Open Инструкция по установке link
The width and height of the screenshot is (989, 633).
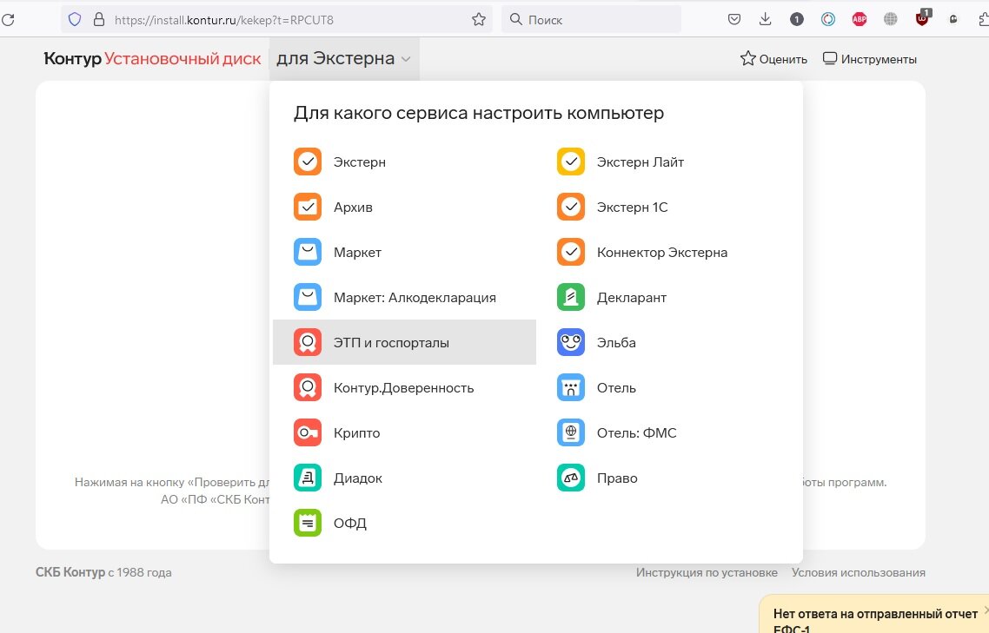click(x=707, y=572)
